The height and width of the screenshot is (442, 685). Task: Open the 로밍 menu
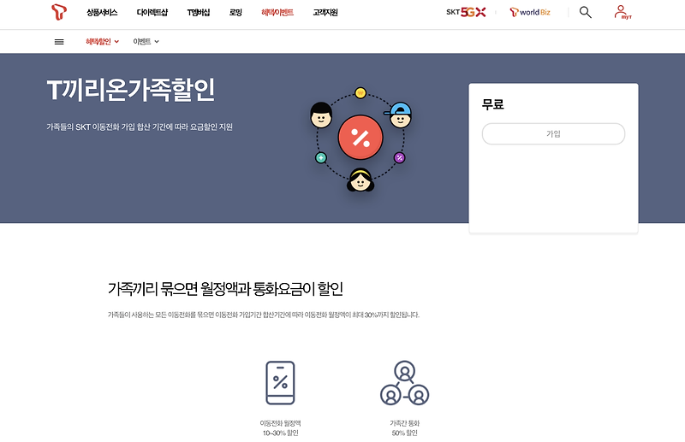point(235,13)
